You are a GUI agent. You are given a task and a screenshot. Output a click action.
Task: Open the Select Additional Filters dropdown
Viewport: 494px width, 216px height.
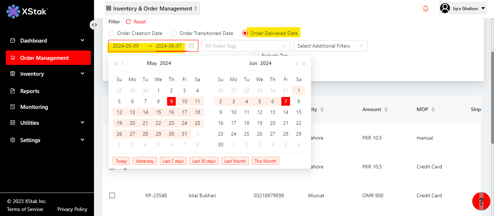click(330, 46)
